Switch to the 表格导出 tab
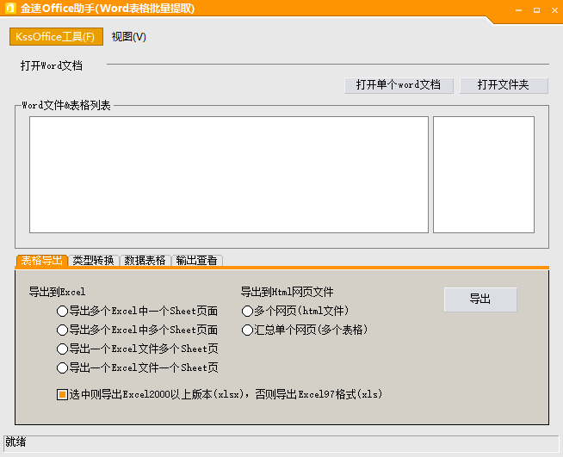 (41, 260)
